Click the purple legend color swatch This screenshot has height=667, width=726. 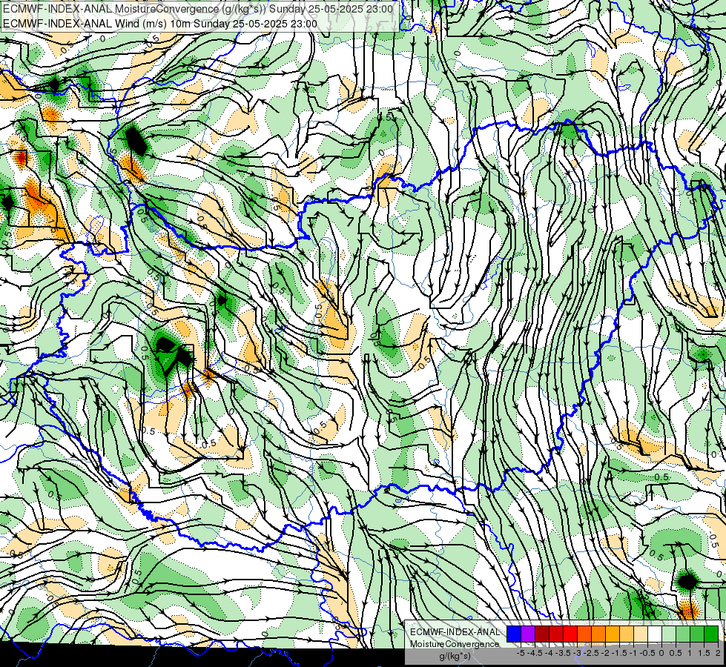coord(528,634)
